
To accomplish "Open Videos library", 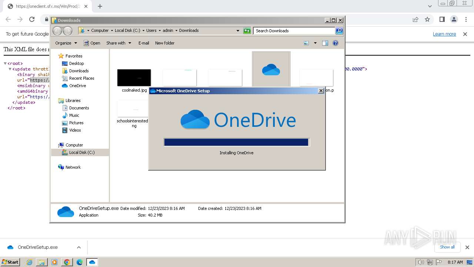I will tap(71, 130).
